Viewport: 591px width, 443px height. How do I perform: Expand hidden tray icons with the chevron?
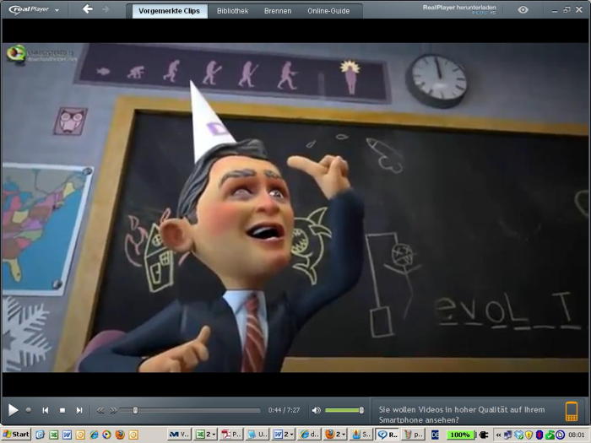[x=498, y=435]
